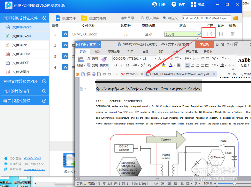The height and width of the screenshot is (187, 251).
Task: Apply underline in WPS ribbon
Action: coord(128,65)
